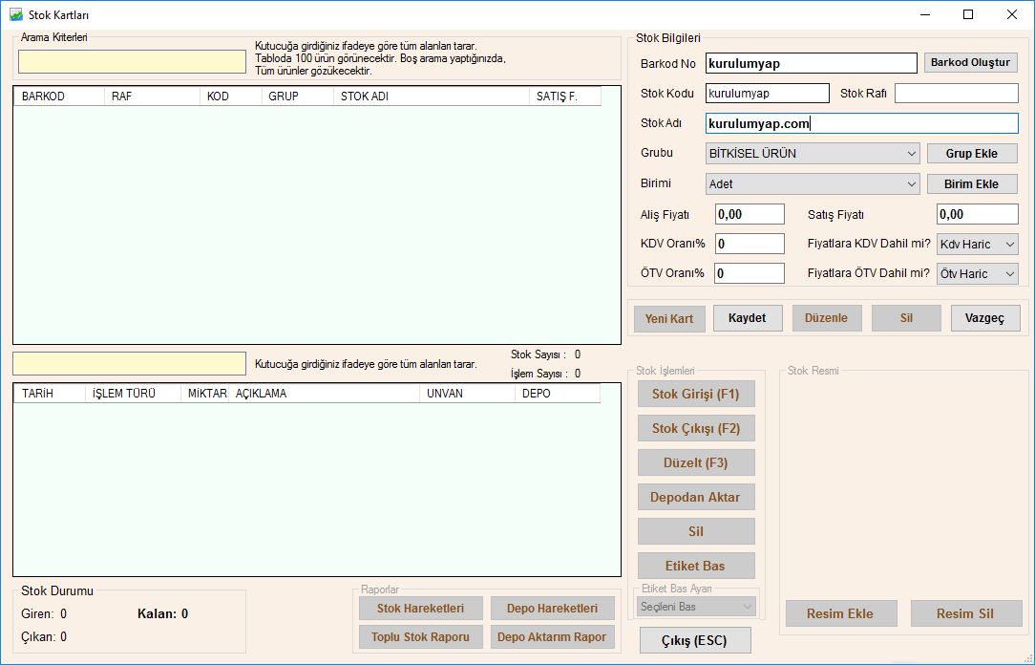
Task: Click the KDV Oranı% input field
Action: tap(750, 245)
